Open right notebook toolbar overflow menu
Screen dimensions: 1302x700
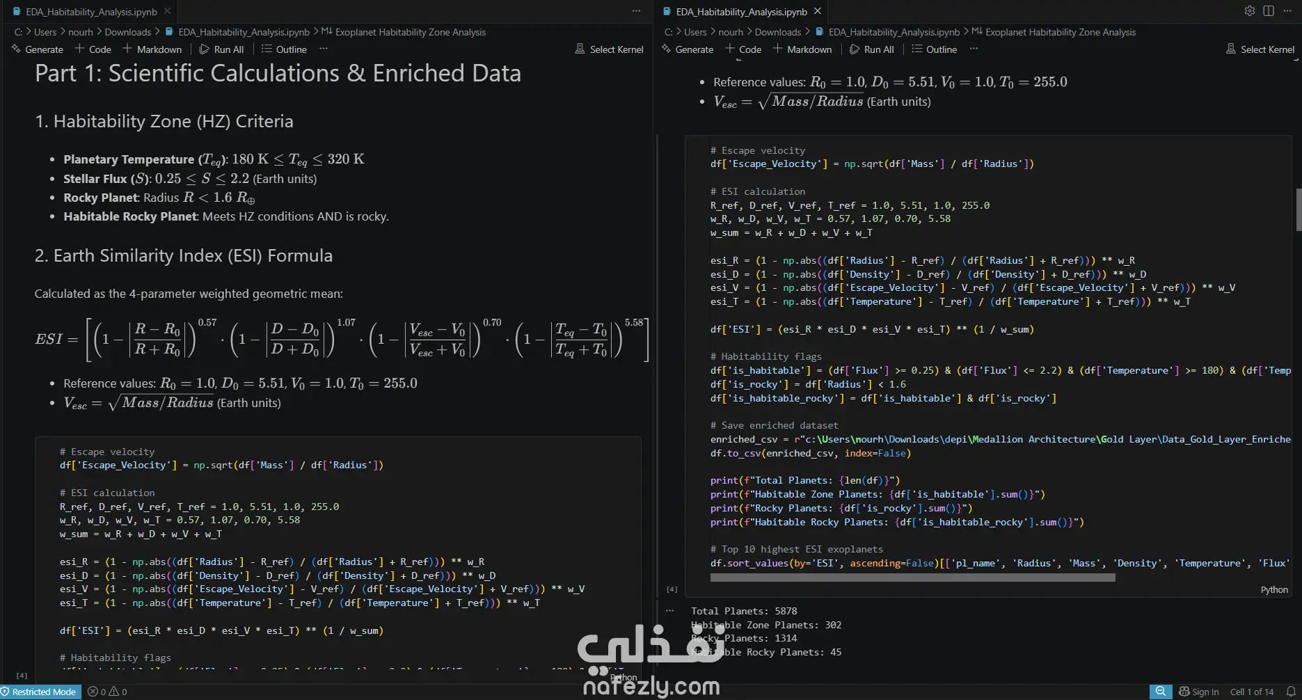click(974, 49)
